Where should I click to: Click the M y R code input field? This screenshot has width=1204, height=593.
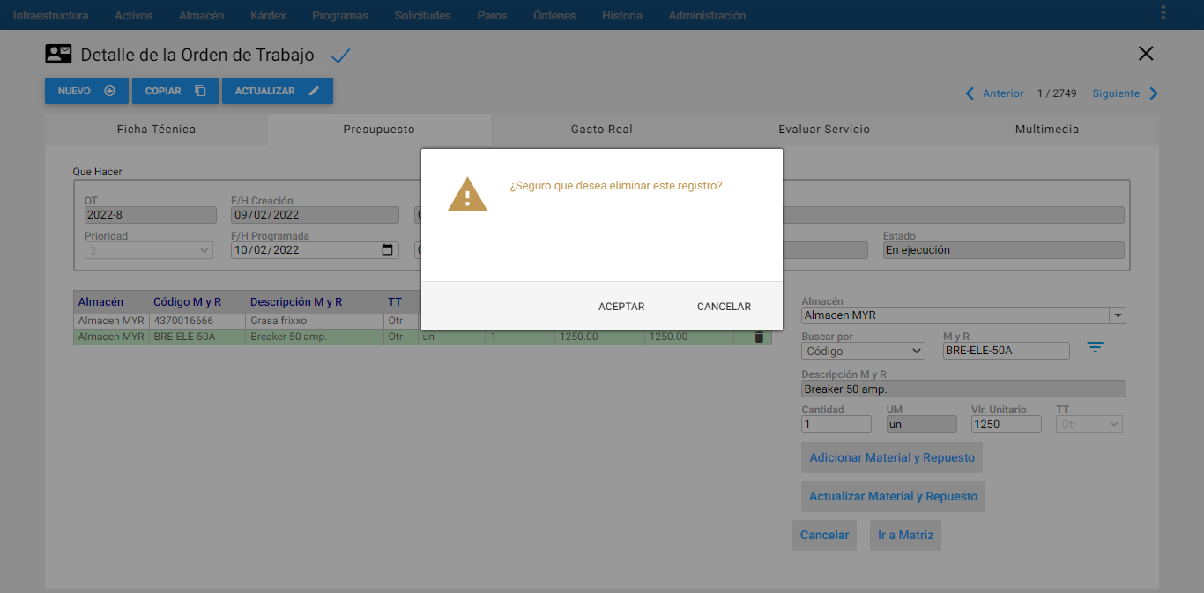coord(1007,351)
